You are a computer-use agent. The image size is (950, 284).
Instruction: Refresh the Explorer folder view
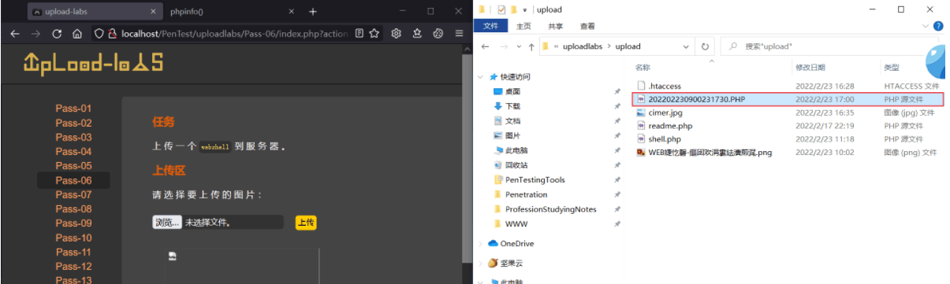tap(705, 46)
